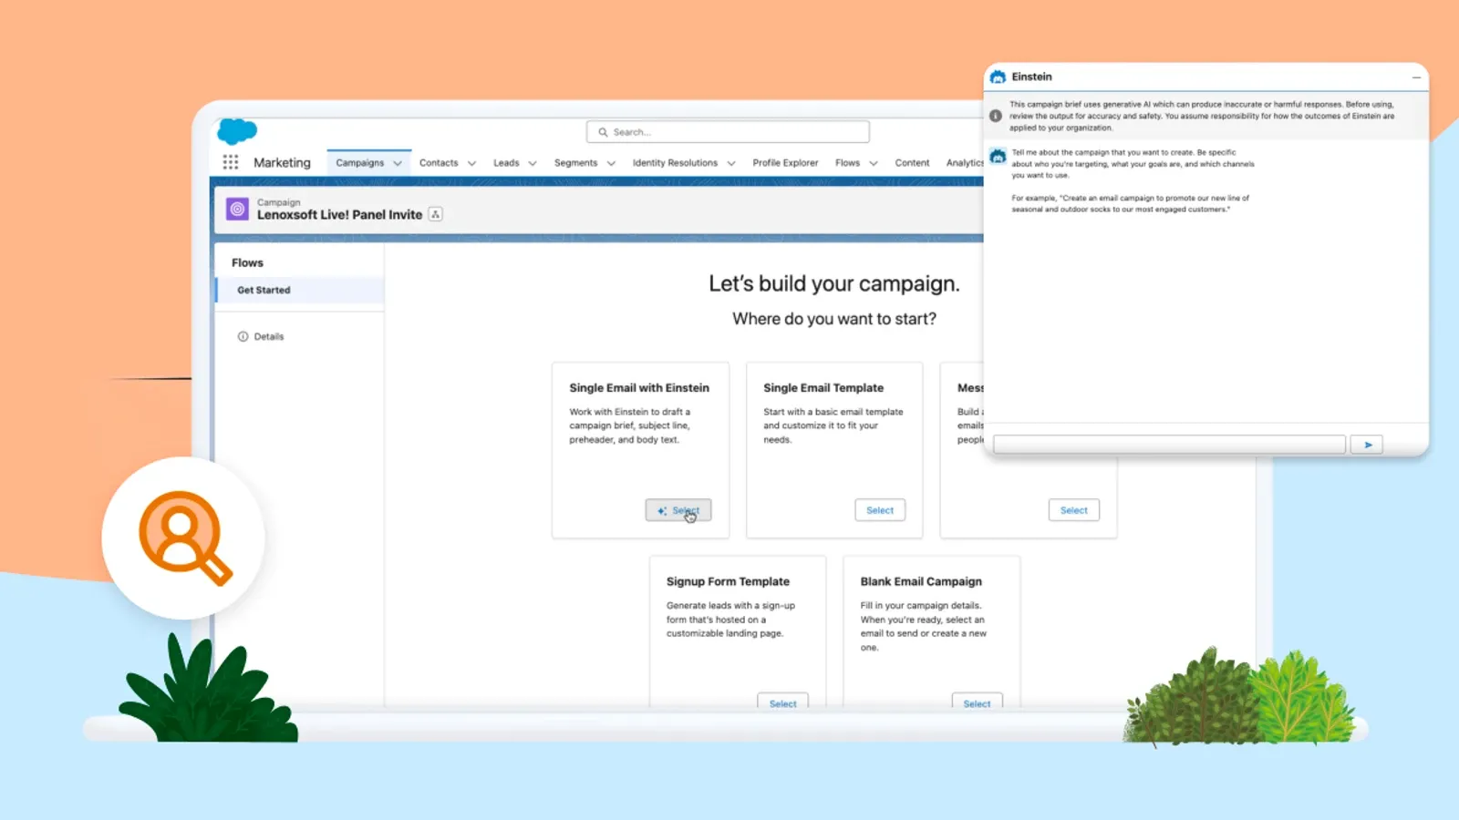Click the Single Email with Einstein heading
This screenshot has width=1459, height=820.
639,387
